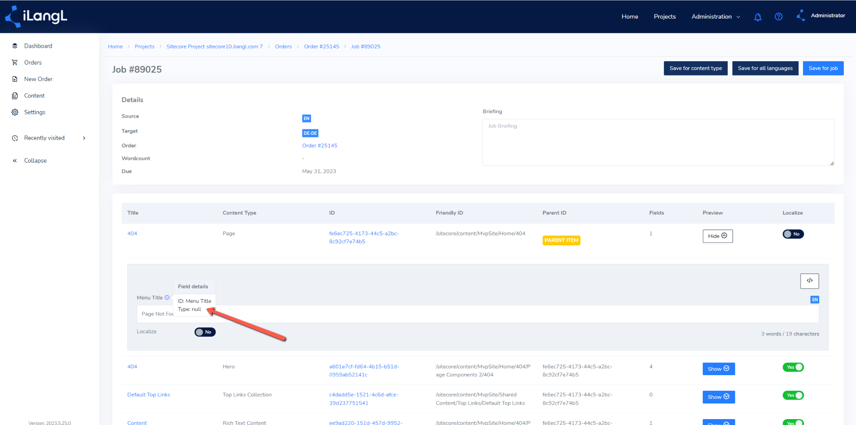Click the Recently visited clock icon

15,138
